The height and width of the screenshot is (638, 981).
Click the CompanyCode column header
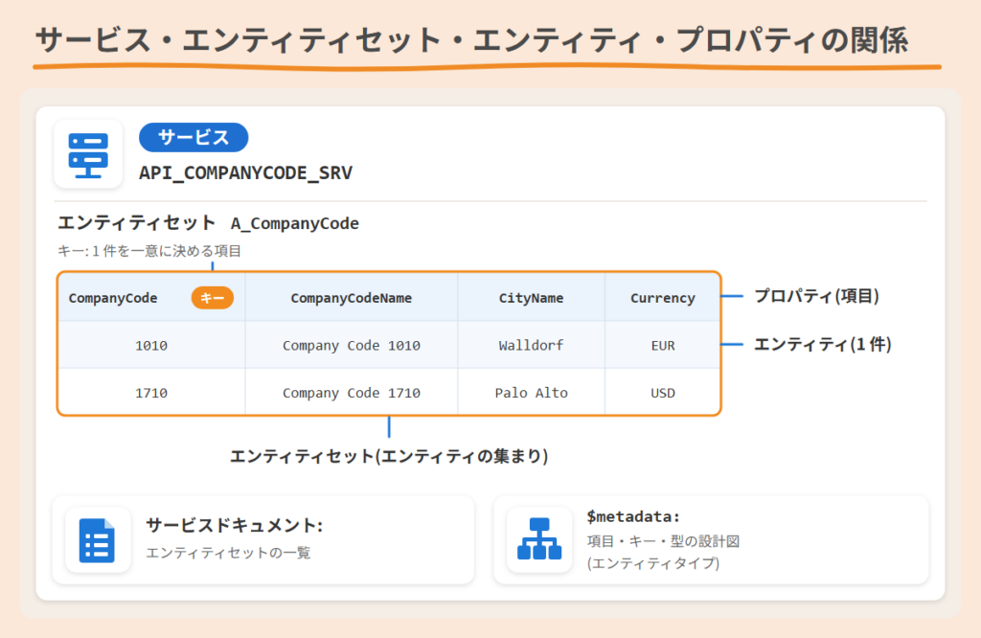point(113,298)
